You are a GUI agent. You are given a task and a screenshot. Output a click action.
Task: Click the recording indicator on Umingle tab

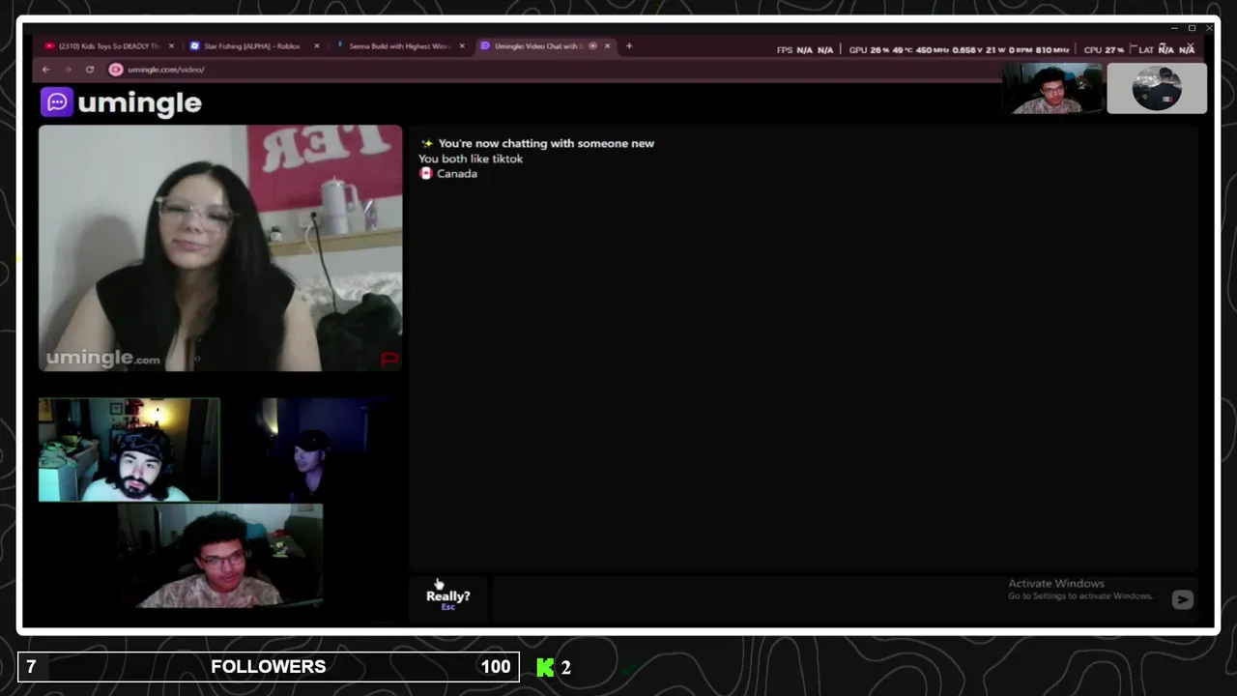[x=592, y=45]
